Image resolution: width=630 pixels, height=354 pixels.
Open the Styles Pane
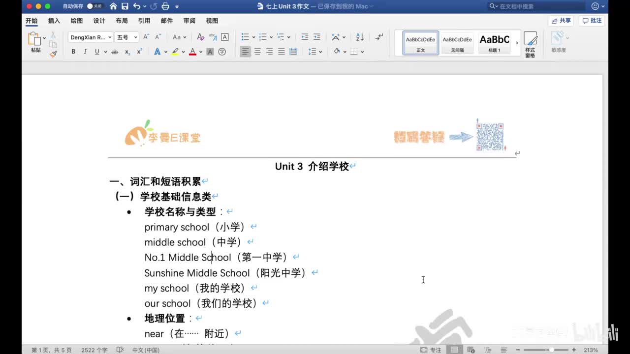(x=530, y=44)
